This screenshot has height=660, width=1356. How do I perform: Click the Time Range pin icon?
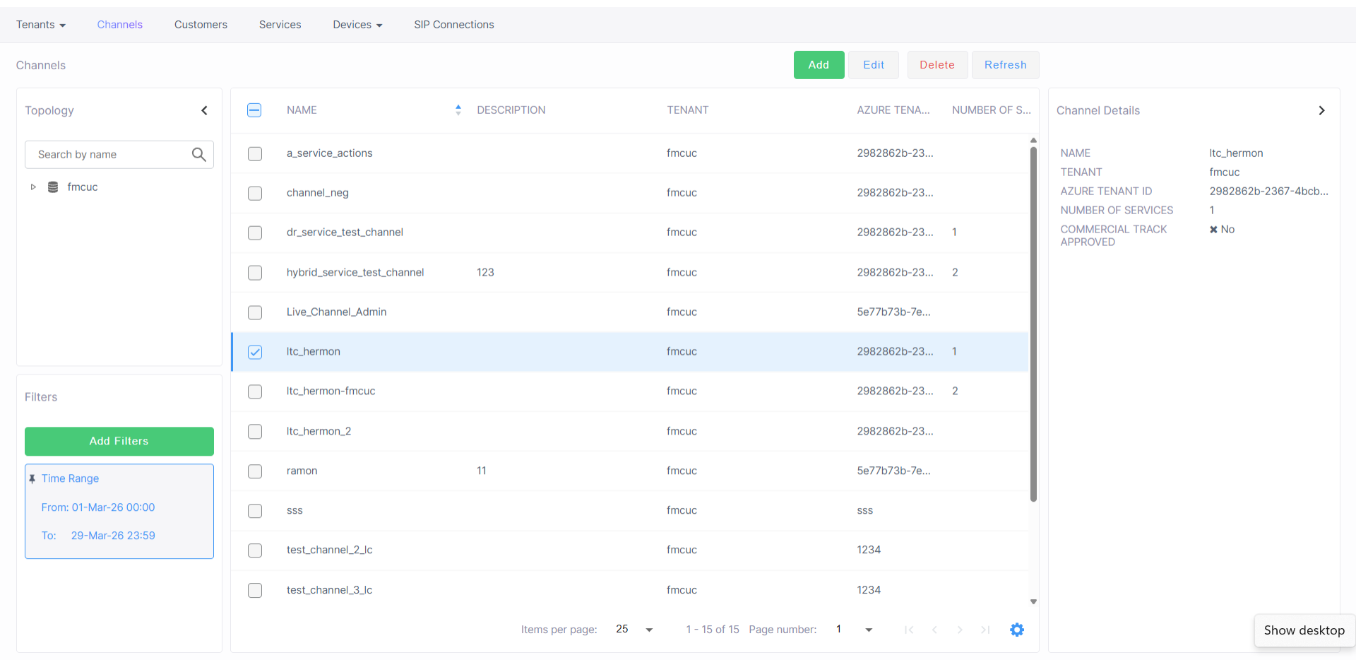coord(32,478)
